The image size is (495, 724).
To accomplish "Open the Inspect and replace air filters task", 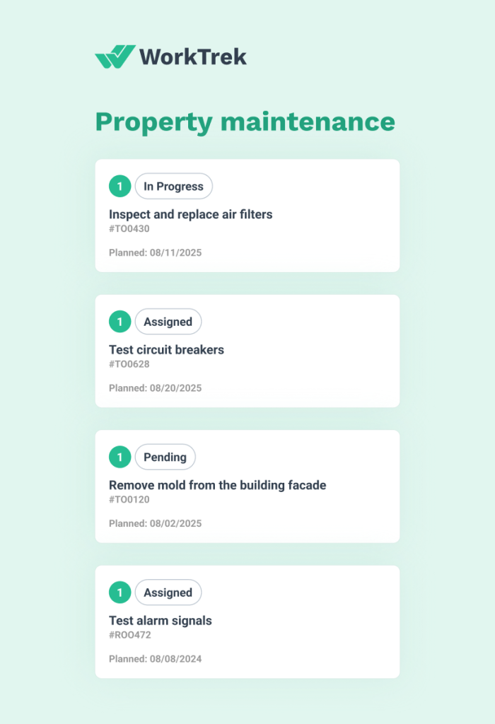I will pyautogui.click(x=190, y=214).
